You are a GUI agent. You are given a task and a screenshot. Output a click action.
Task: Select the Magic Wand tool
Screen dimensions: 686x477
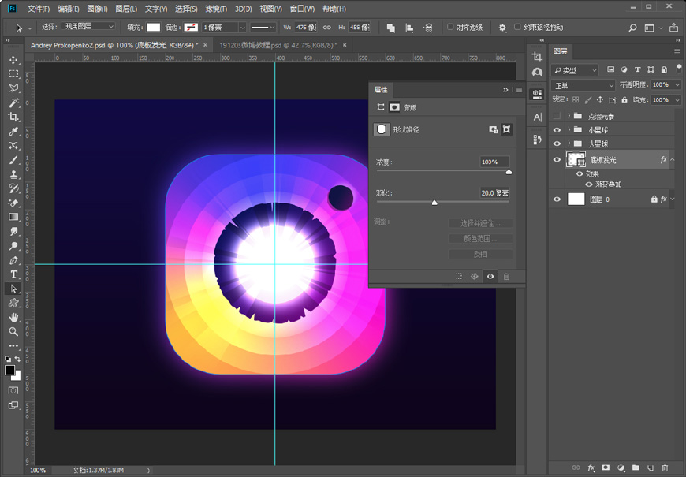pyautogui.click(x=13, y=102)
